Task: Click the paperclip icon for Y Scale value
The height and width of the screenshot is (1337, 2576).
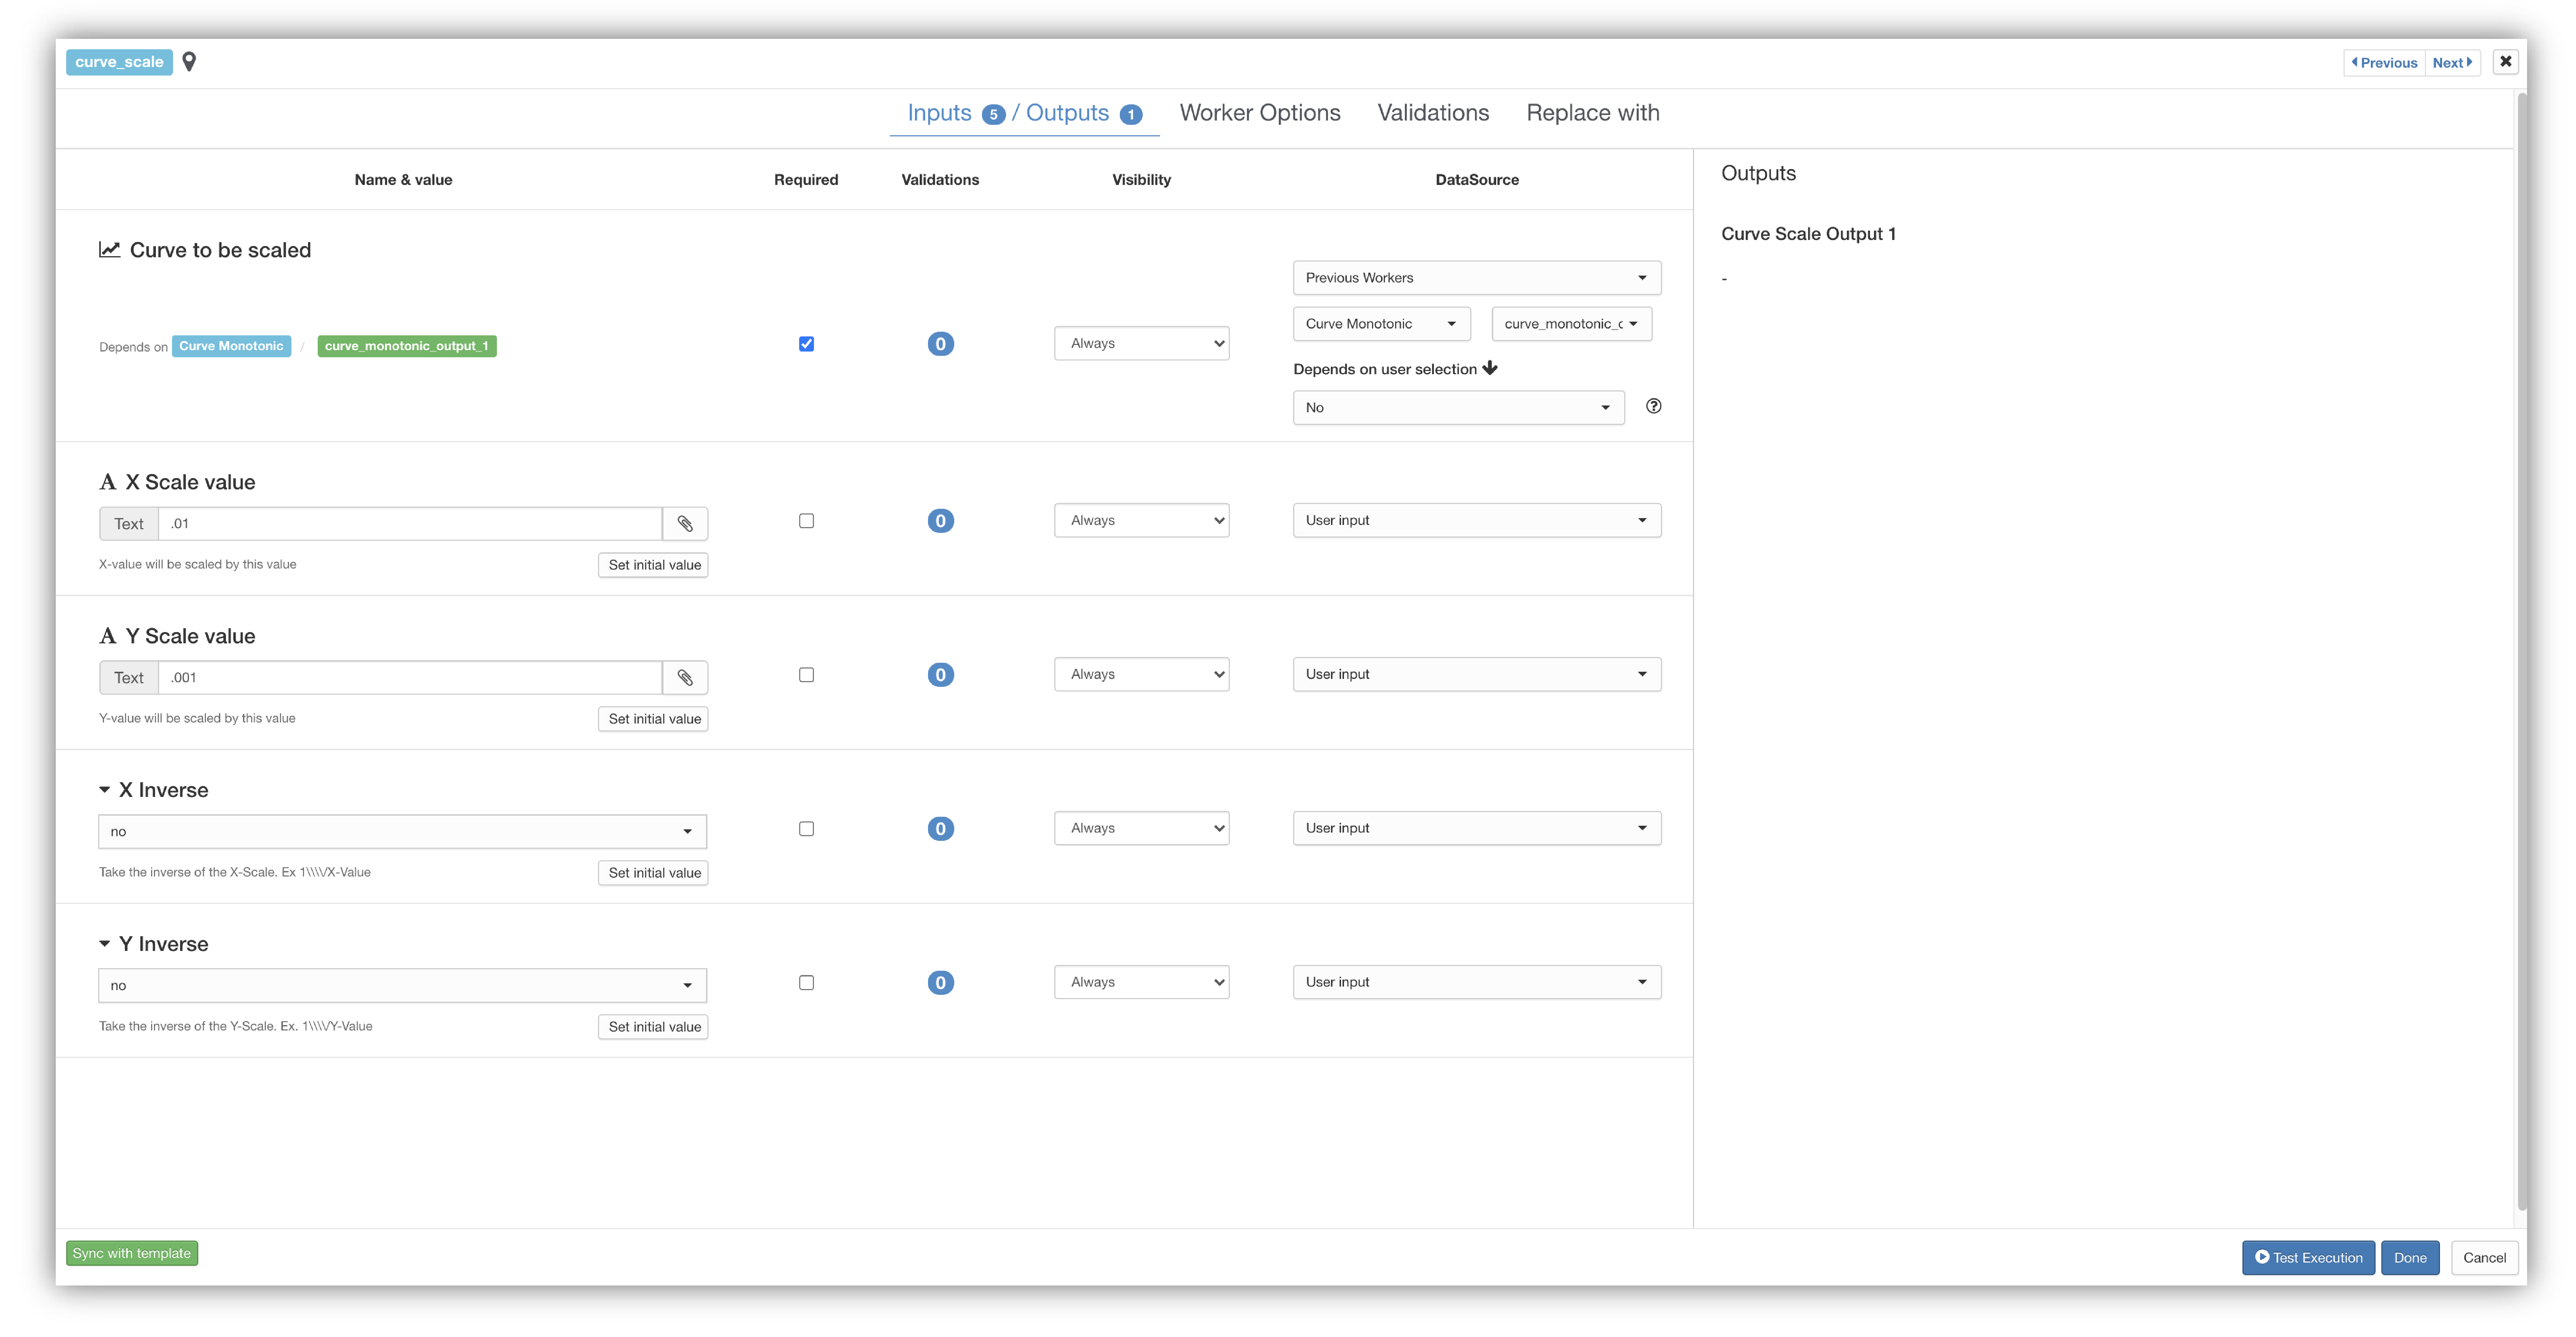Action: (685, 677)
